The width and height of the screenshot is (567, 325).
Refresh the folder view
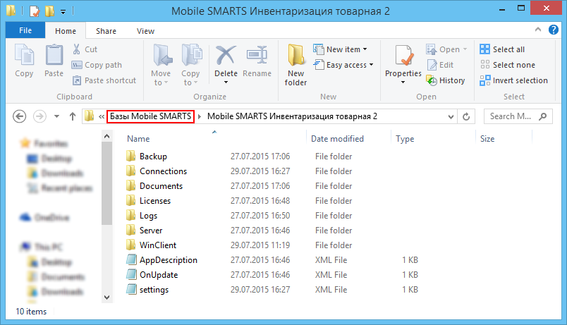pos(466,116)
